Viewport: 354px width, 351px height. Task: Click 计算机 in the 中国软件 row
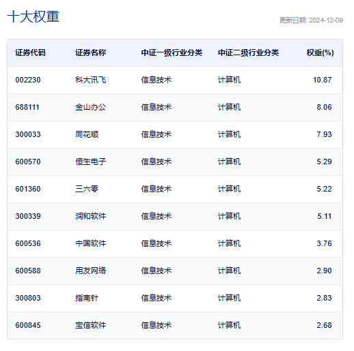[229, 243]
